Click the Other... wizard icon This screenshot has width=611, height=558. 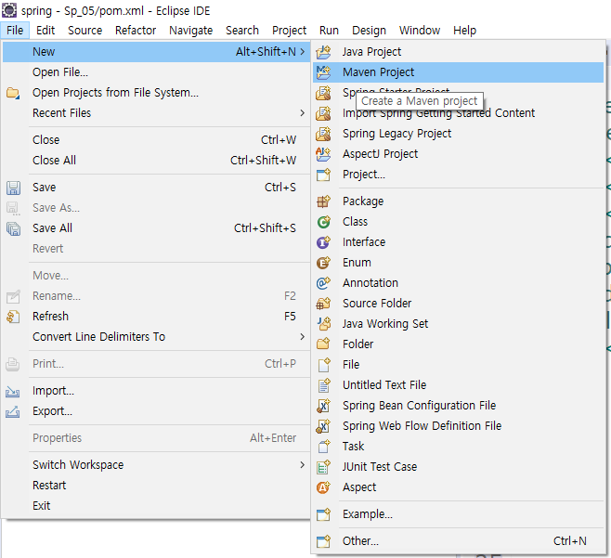pyautogui.click(x=323, y=541)
